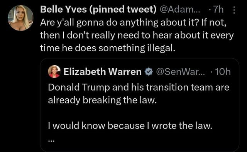
Task: Open Belle Yves' profile picture
Action: click(20, 18)
